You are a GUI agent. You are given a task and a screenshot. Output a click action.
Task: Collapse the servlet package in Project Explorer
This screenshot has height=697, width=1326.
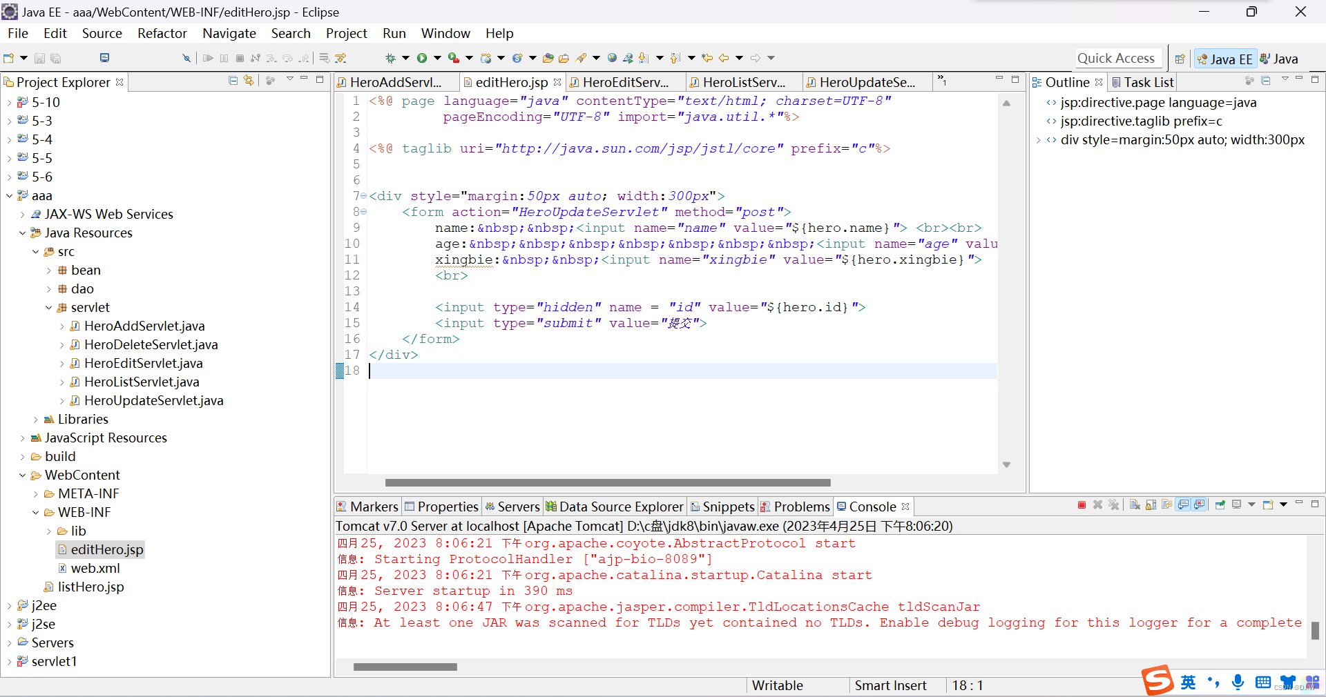48,308
